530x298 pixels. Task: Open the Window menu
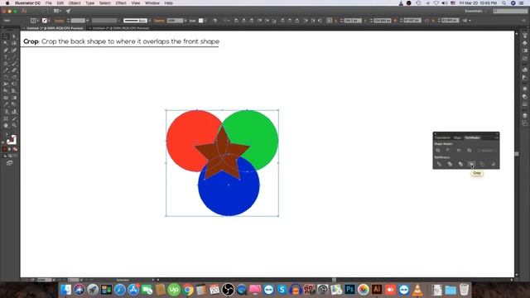coord(152,3)
